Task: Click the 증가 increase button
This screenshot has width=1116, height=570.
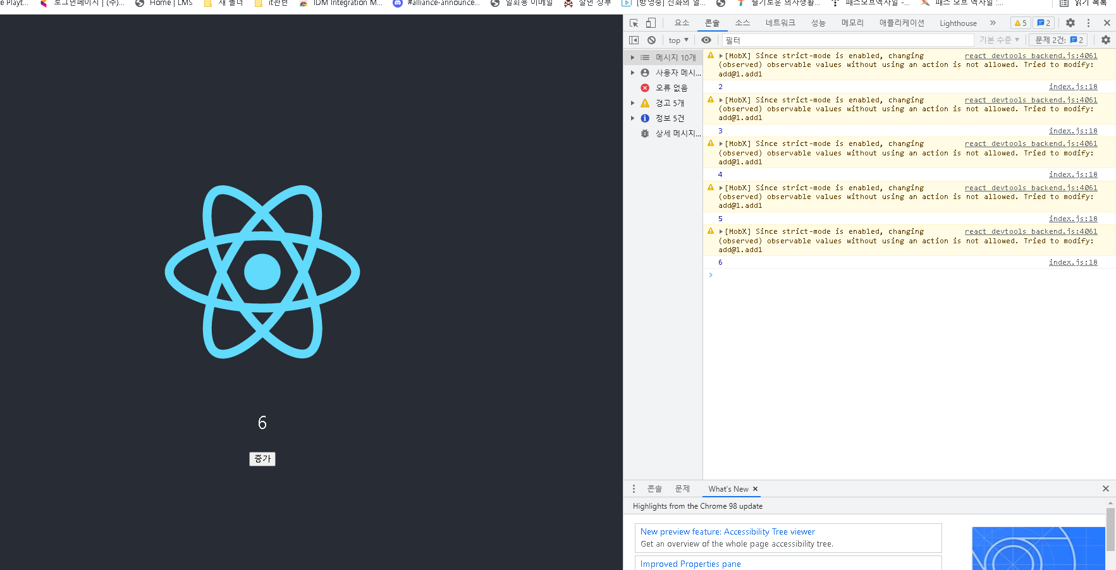Action: [262, 459]
